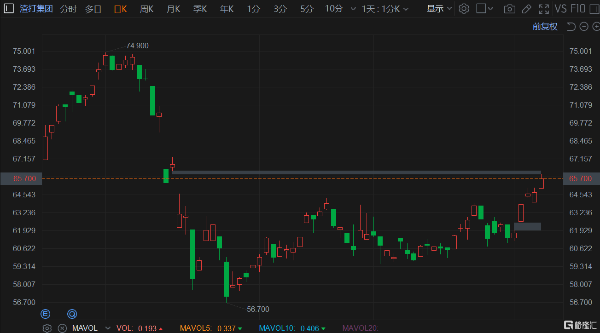The height and width of the screenshot is (333, 600).
Task: Switch to 分时 intraday tab
Action: [69, 9]
